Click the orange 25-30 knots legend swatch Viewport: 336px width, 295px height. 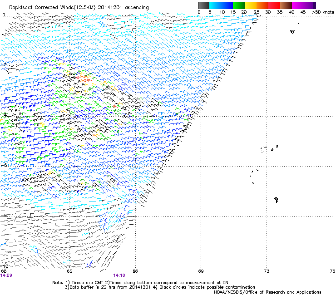pyautogui.click(x=262, y=5)
